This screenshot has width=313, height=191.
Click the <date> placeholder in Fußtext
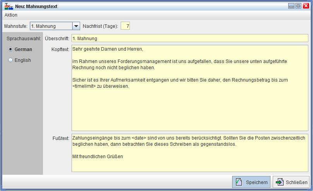138,138
